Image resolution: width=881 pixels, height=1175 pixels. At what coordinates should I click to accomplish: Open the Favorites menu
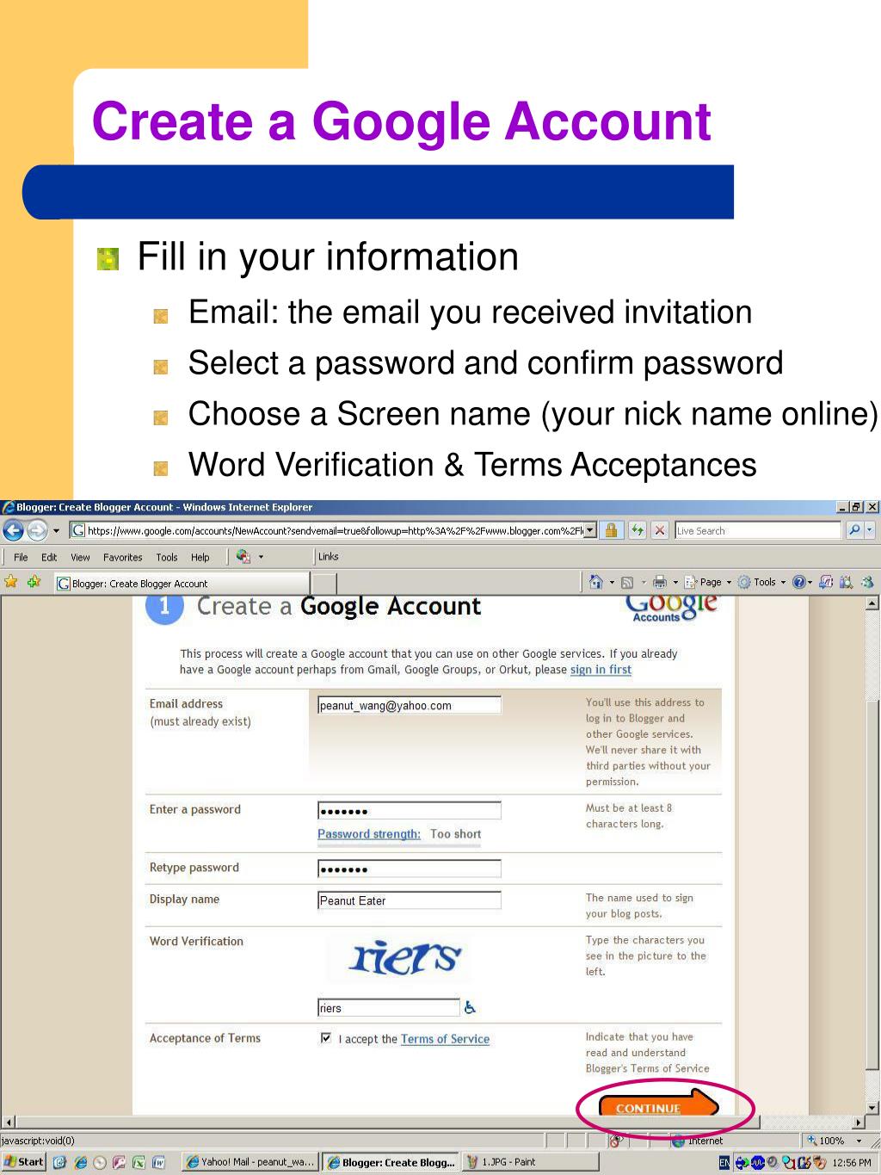(x=123, y=558)
